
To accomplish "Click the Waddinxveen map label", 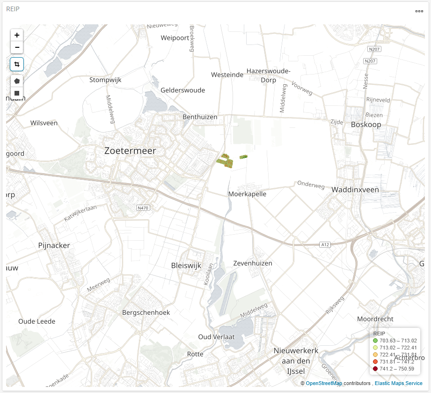I will click(355, 190).
